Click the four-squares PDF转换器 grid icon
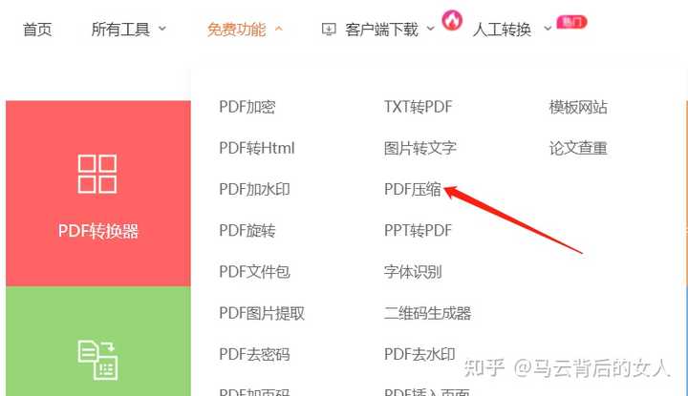Screen dimensions: 688x396 [x=97, y=174]
